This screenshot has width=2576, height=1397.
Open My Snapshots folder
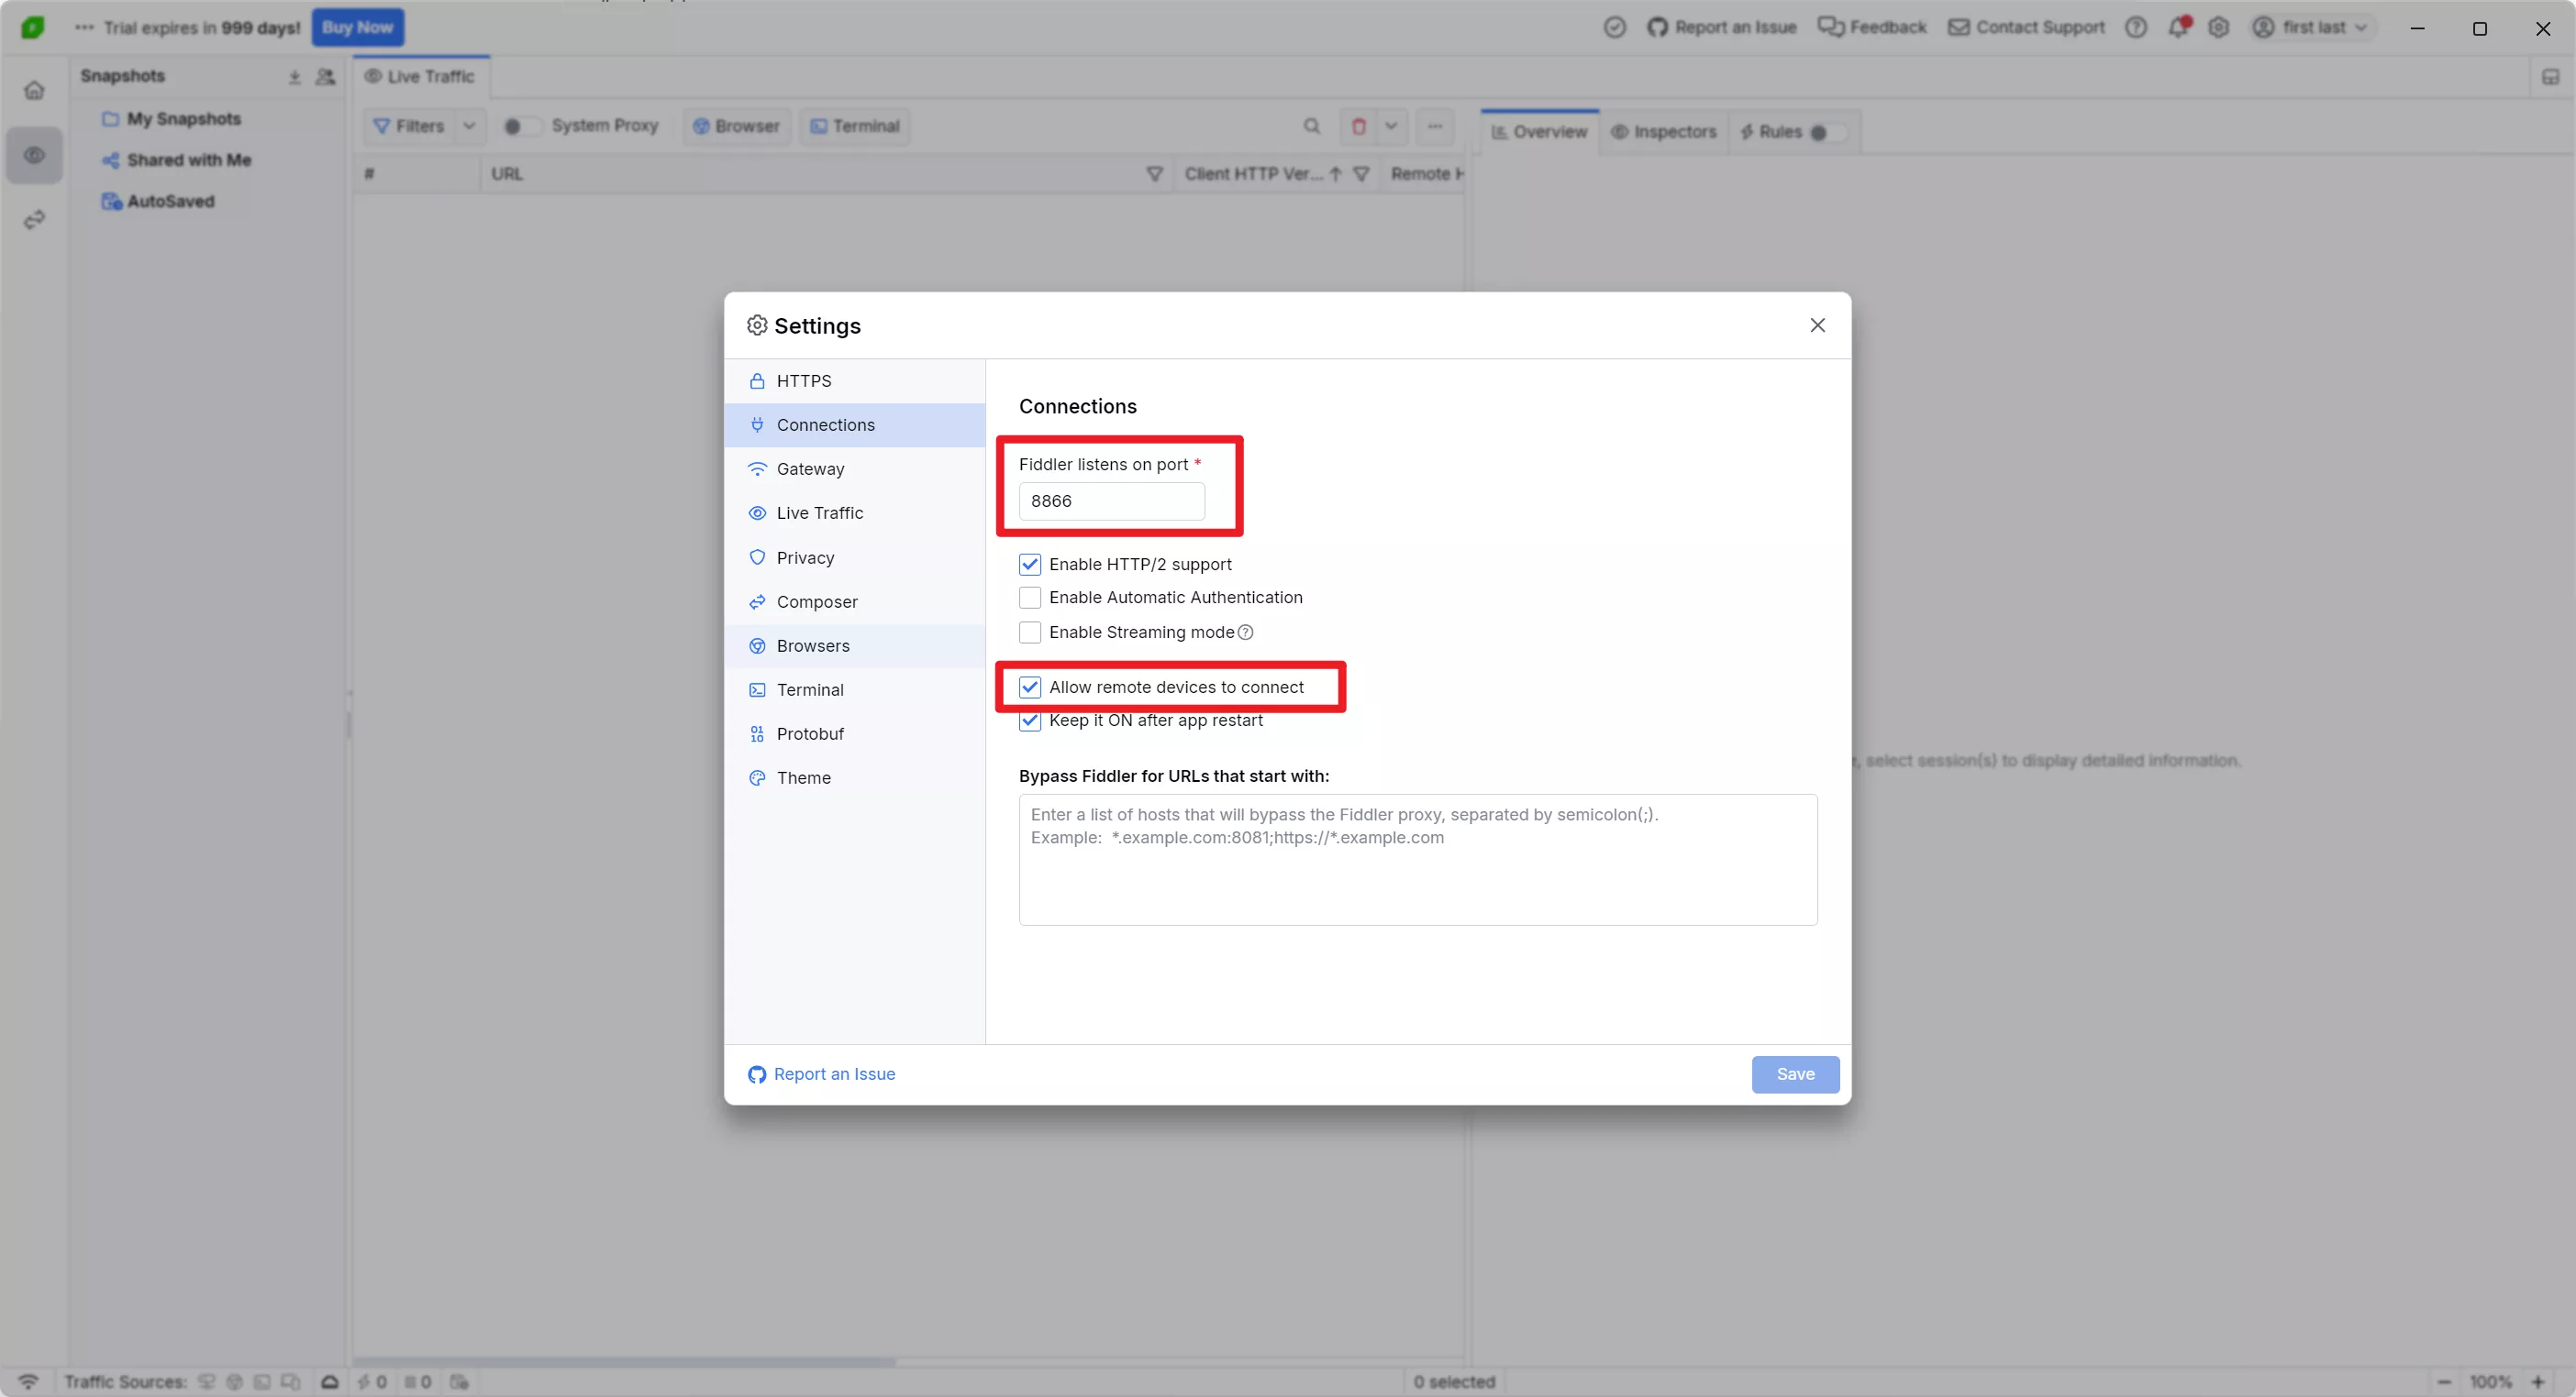(x=172, y=119)
